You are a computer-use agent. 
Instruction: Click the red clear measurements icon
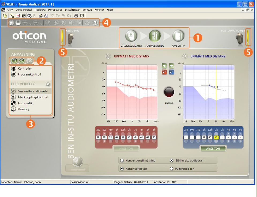(164, 72)
